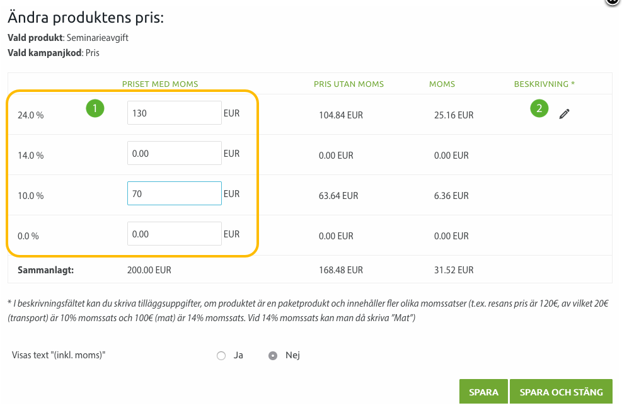
Task: Click the SPARA OCH STÄNG button
Action: 561,392
